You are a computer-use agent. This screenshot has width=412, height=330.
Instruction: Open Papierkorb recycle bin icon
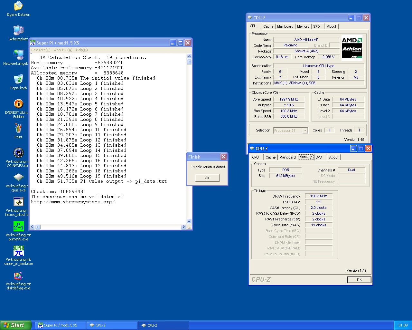point(18,79)
